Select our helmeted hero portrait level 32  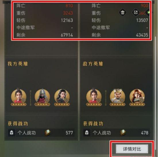click(42, 96)
